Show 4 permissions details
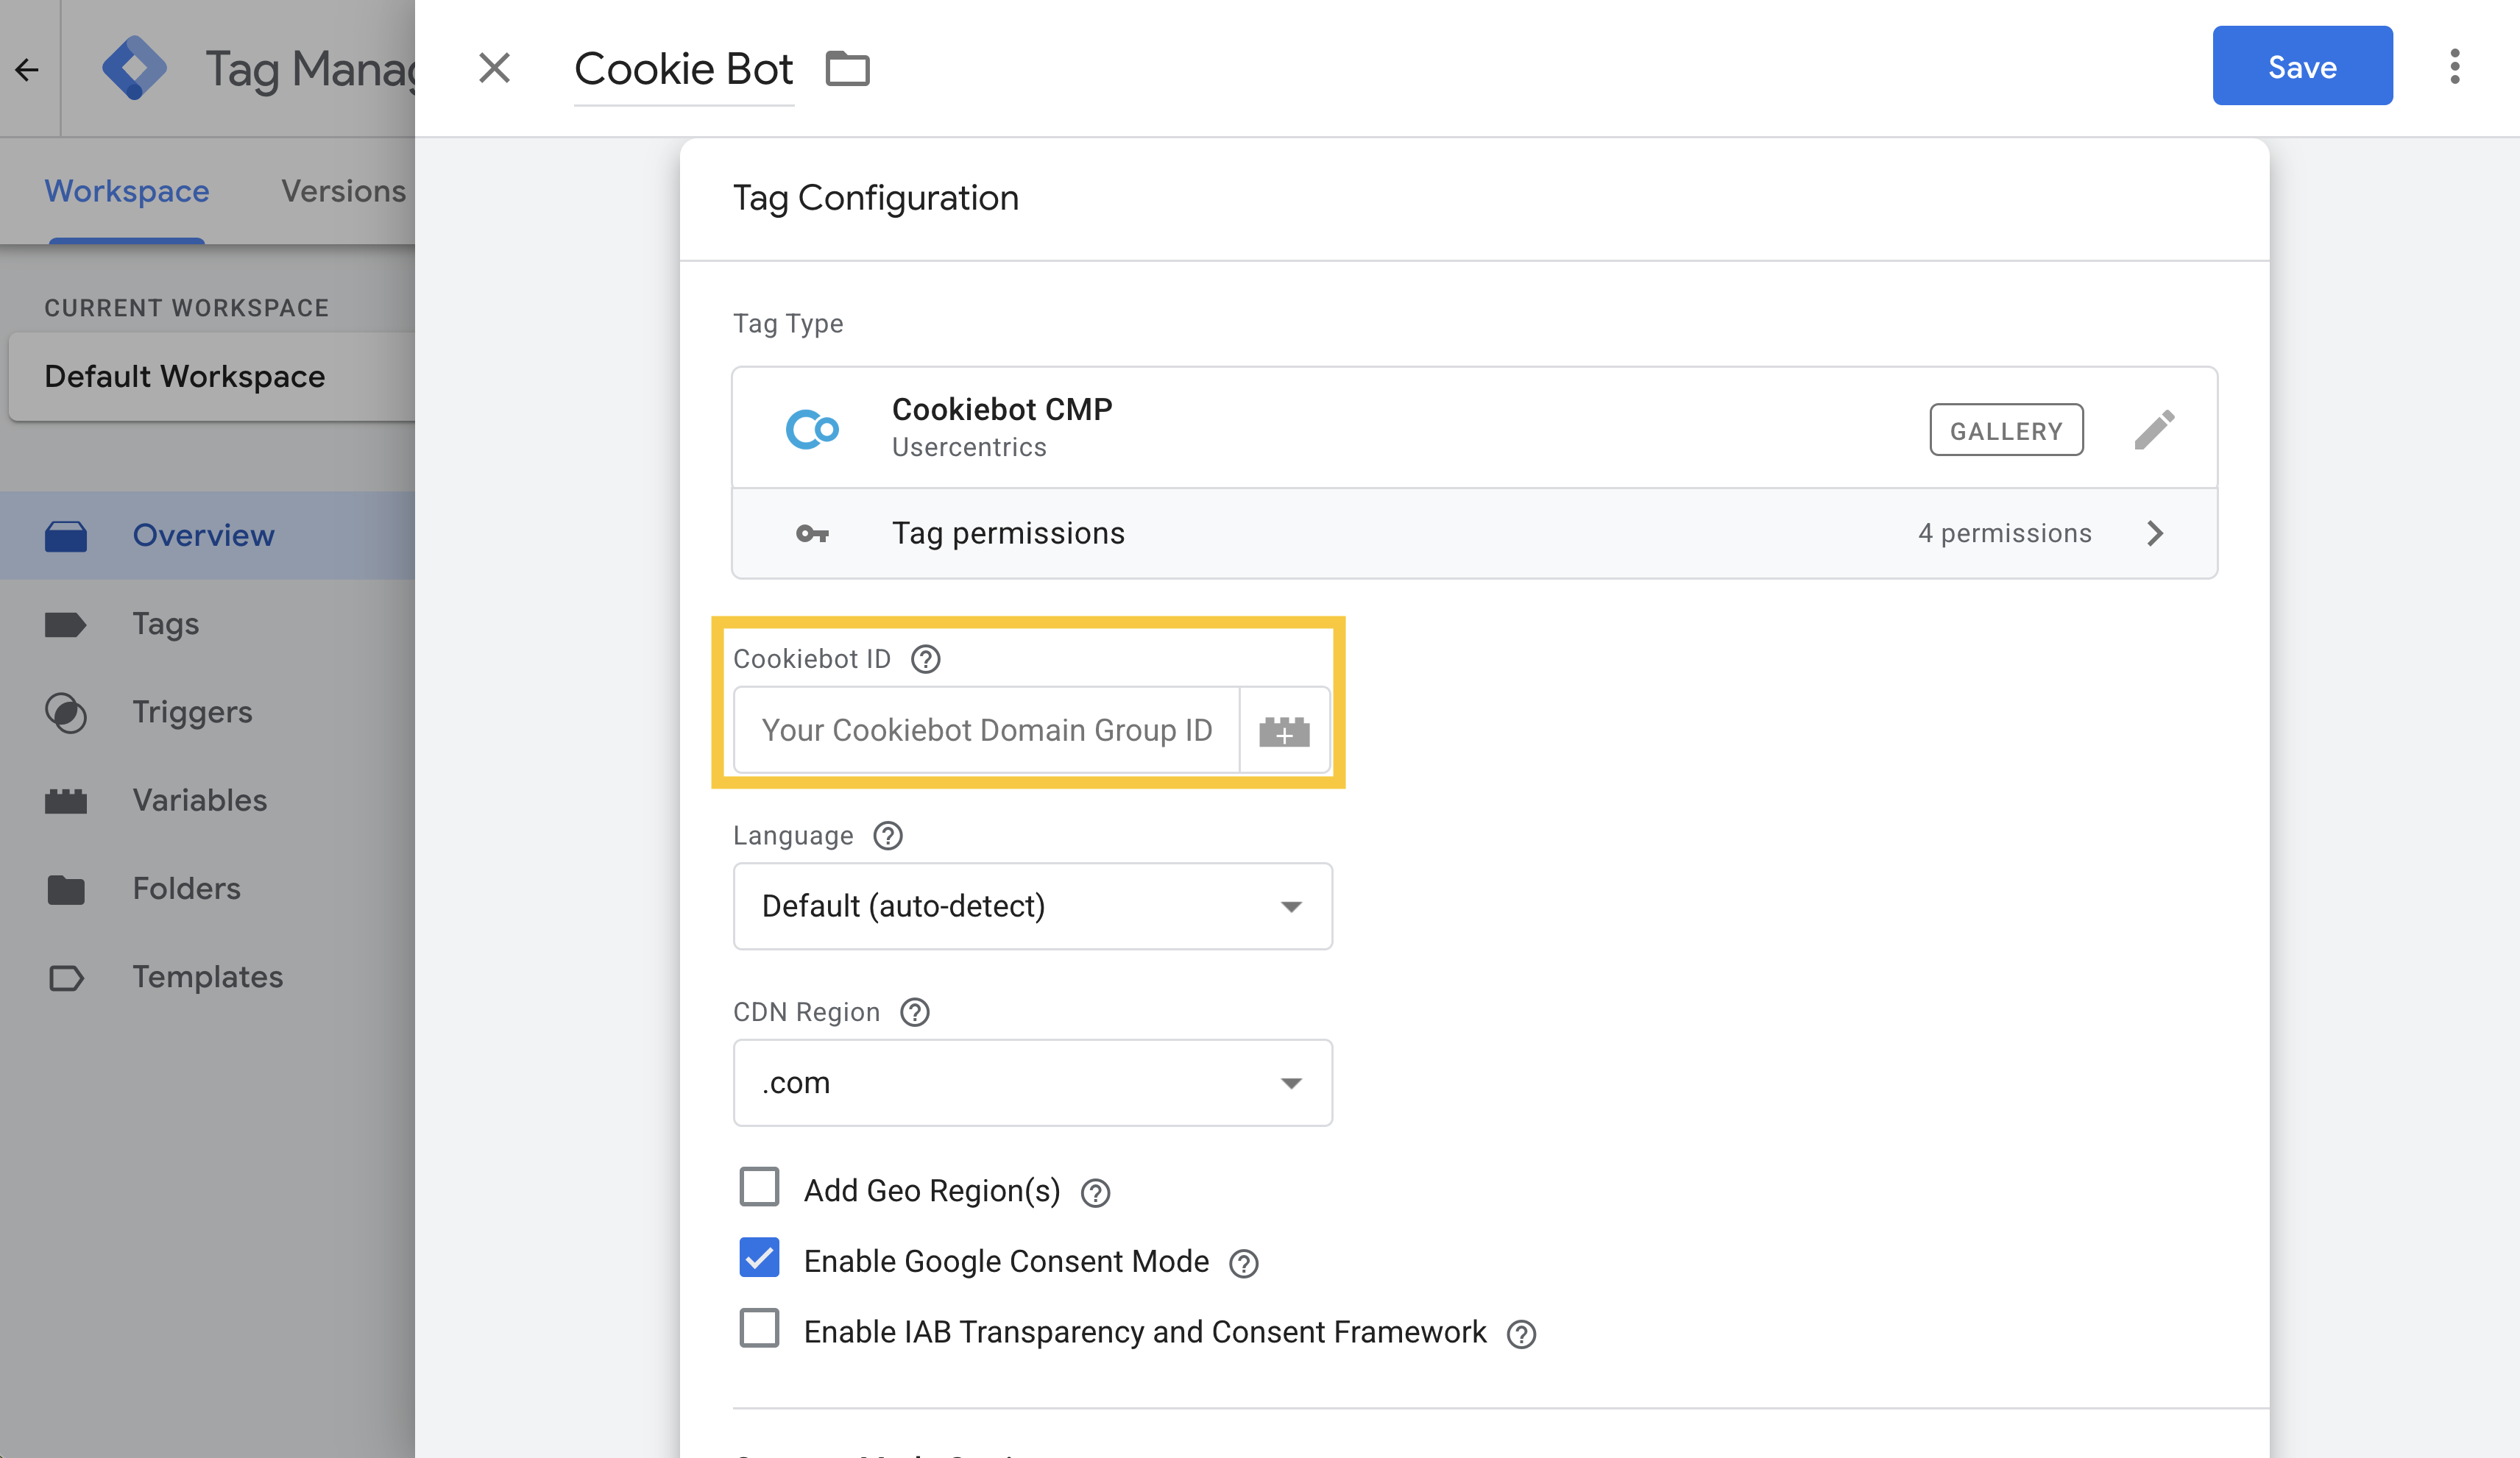The width and height of the screenshot is (2520, 1458). pyautogui.click(x=2004, y=533)
